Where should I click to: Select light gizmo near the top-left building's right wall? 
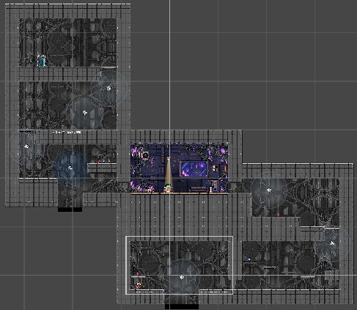(109, 89)
